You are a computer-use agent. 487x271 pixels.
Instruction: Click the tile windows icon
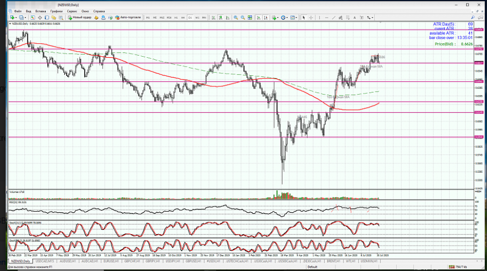250,18
